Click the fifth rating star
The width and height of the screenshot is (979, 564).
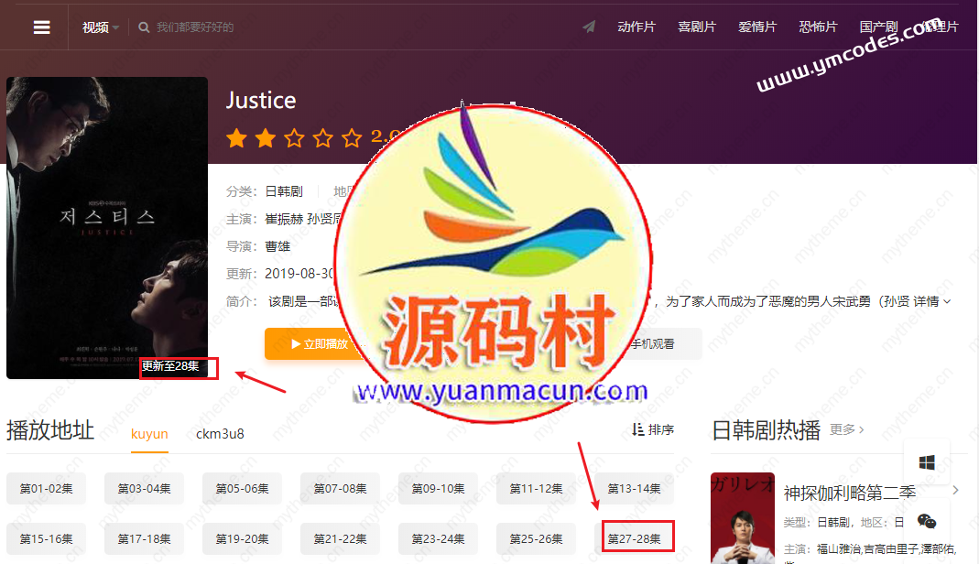pyautogui.click(x=352, y=138)
